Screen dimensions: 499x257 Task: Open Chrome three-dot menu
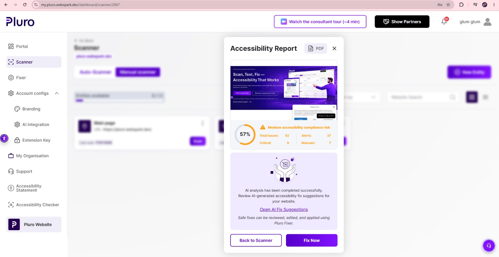pyautogui.click(x=494, y=5)
